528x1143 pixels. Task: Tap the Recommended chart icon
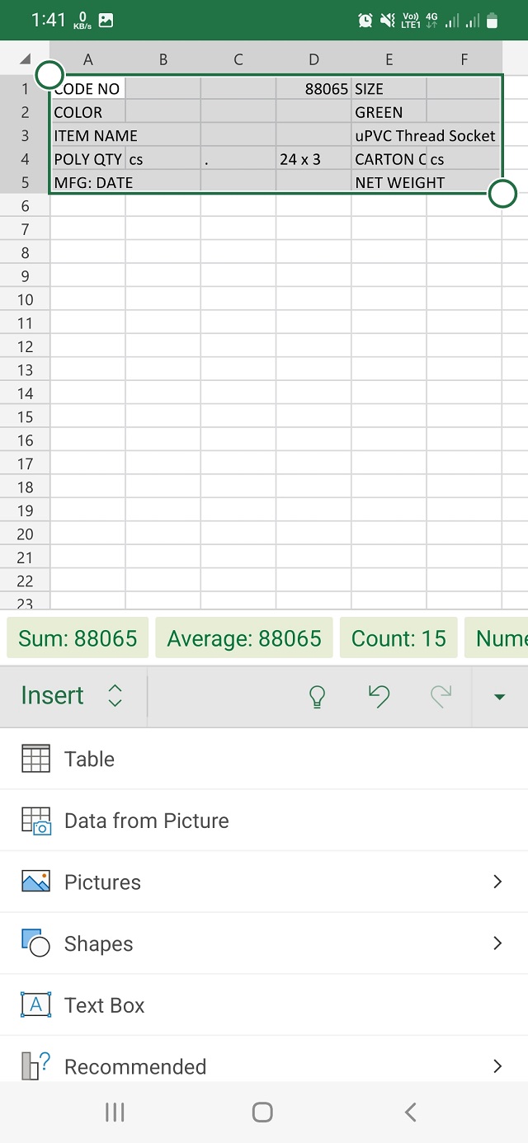(35, 1066)
